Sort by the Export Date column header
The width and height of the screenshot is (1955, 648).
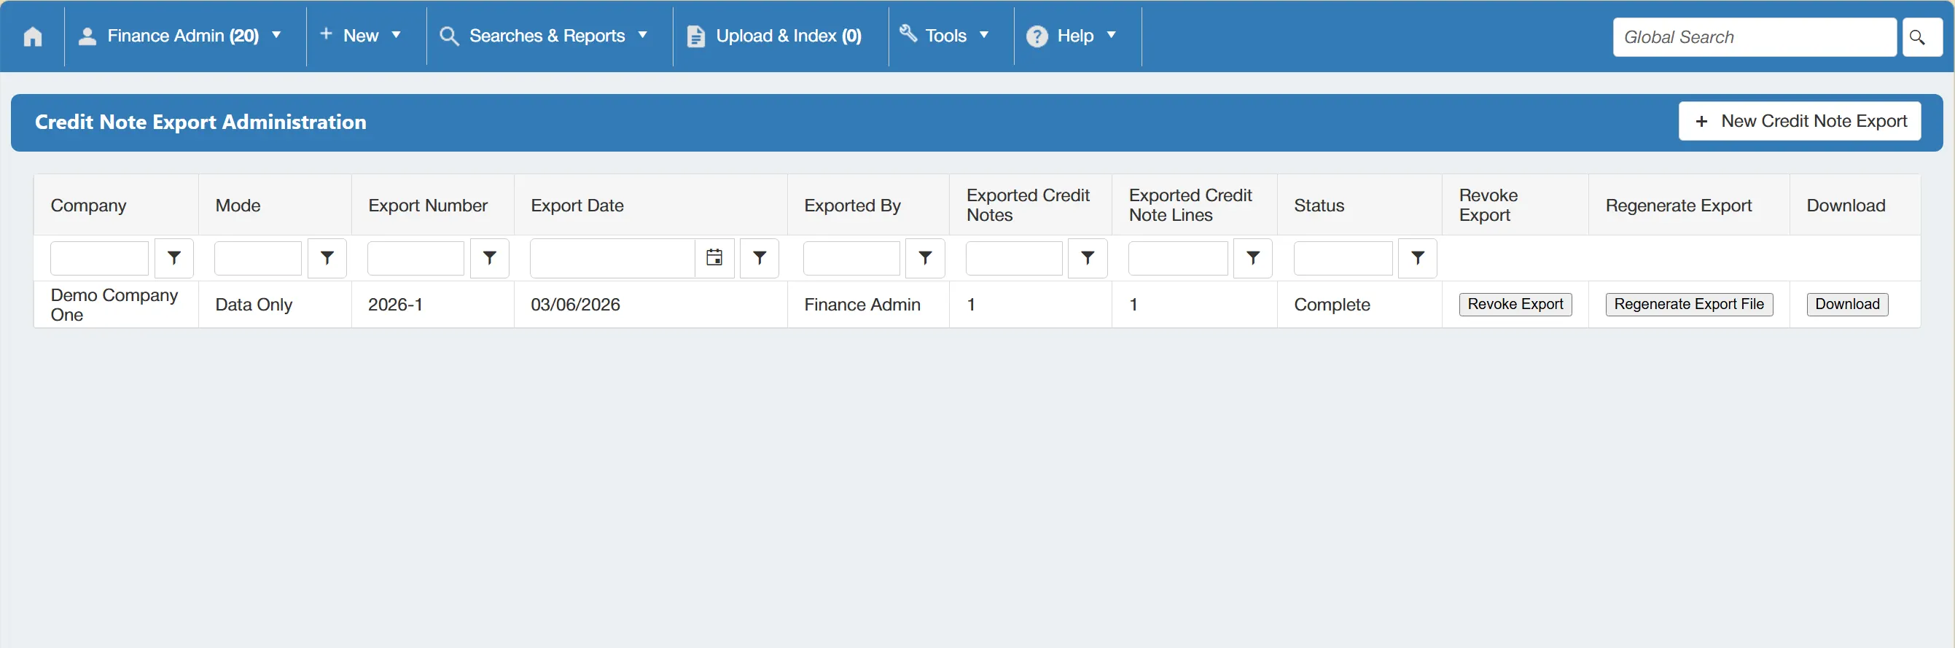click(x=577, y=206)
